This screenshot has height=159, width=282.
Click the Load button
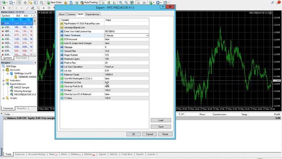pyautogui.click(x=161, y=120)
